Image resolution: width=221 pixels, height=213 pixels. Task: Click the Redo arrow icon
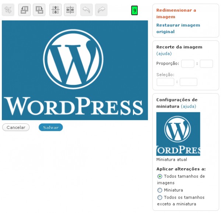pos(101,10)
